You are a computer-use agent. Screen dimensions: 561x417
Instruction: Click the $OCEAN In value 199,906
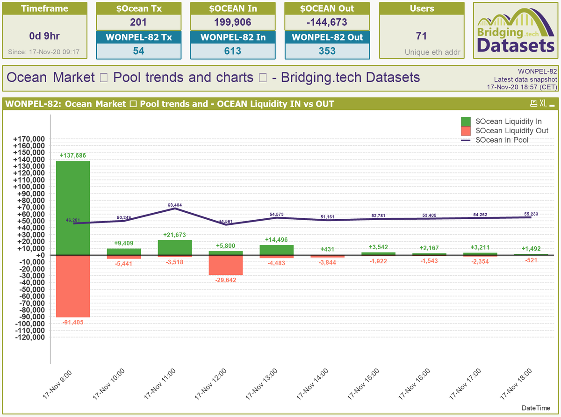point(233,22)
